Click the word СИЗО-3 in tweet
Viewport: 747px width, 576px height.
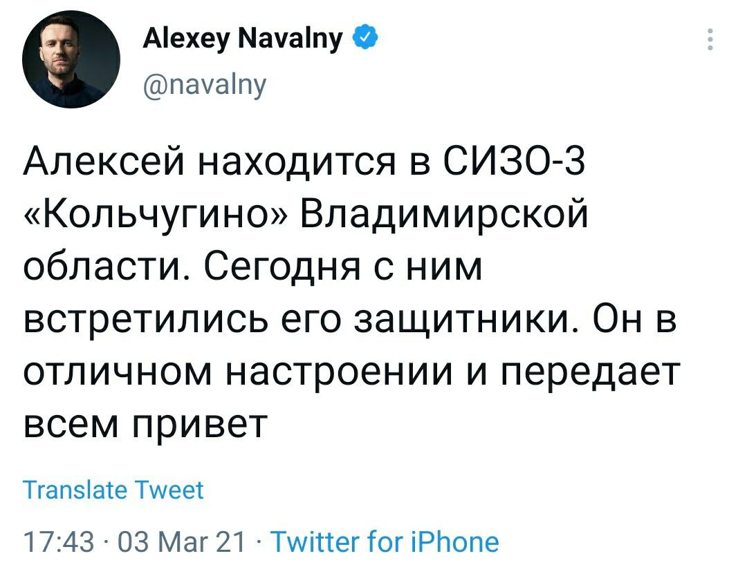513,160
